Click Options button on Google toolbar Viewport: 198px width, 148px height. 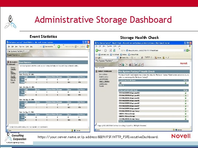point(158,58)
